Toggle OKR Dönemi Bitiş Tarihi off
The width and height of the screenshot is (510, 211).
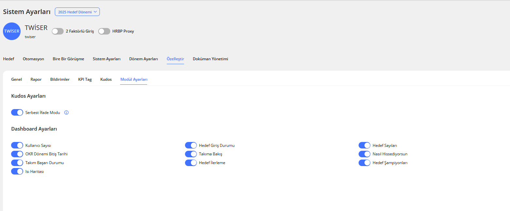17,154
